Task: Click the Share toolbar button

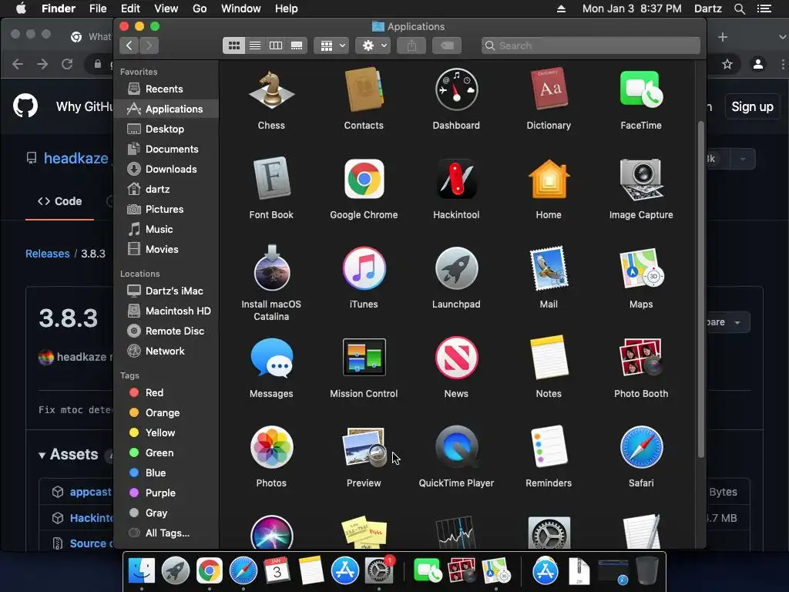Action: click(x=411, y=45)
